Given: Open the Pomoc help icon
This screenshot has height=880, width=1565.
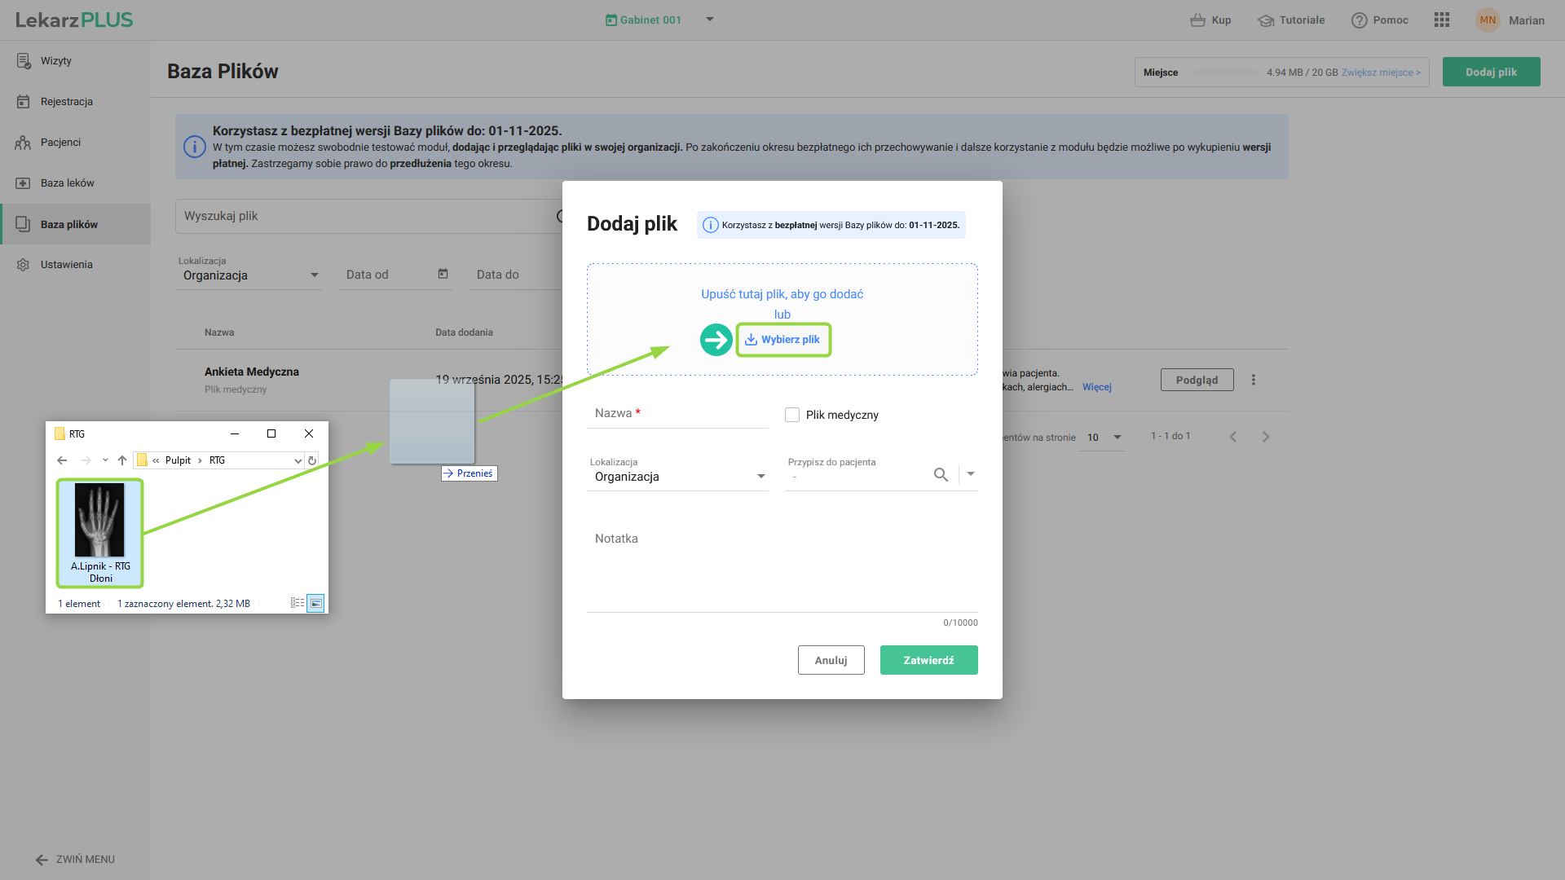Looking at the screenshot, I should coord(1359,20).
